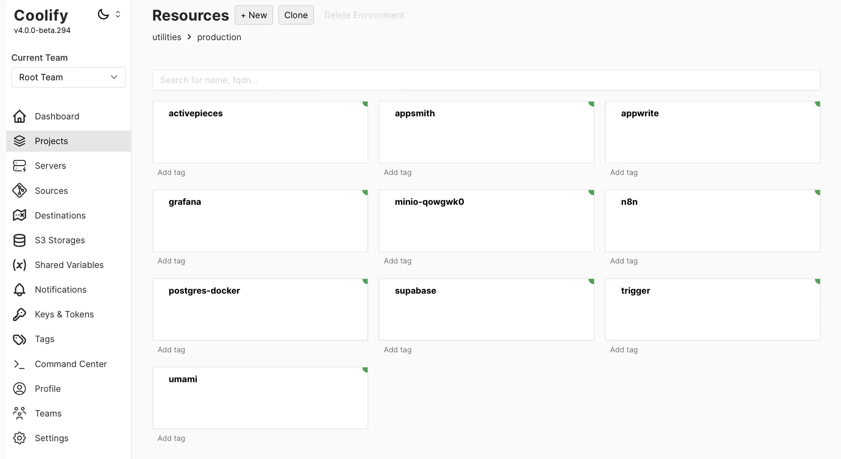Screen dimensions: 841x459
Task: Open Dashboard menu item
Action: [69, 116]
